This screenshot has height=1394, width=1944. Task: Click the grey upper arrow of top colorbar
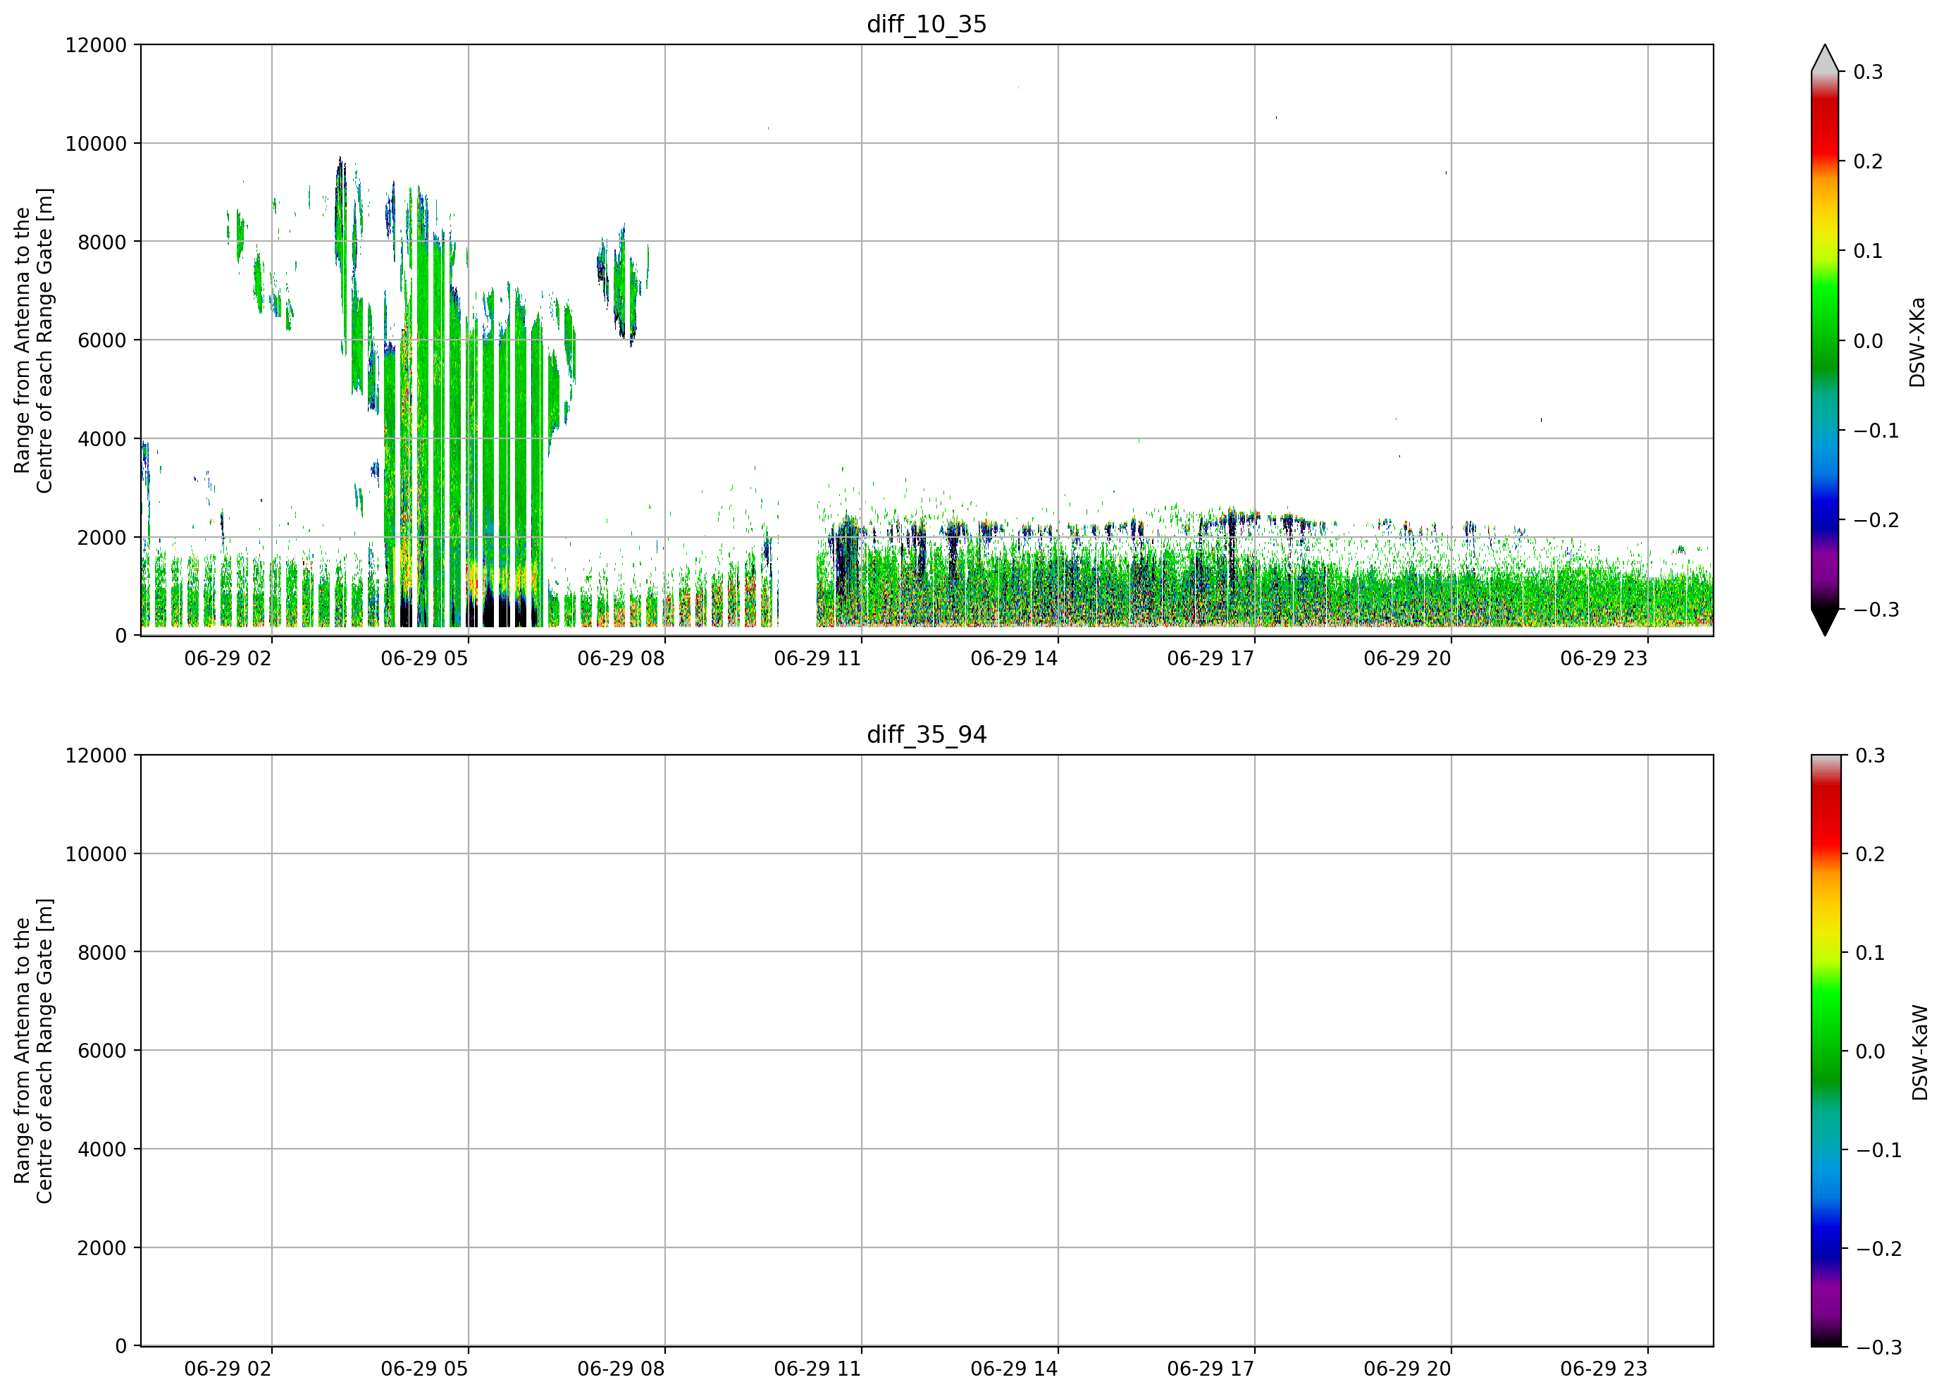[1825, 58]
